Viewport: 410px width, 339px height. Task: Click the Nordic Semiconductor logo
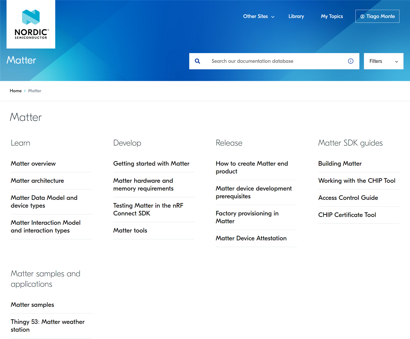(x=31, y=24)
